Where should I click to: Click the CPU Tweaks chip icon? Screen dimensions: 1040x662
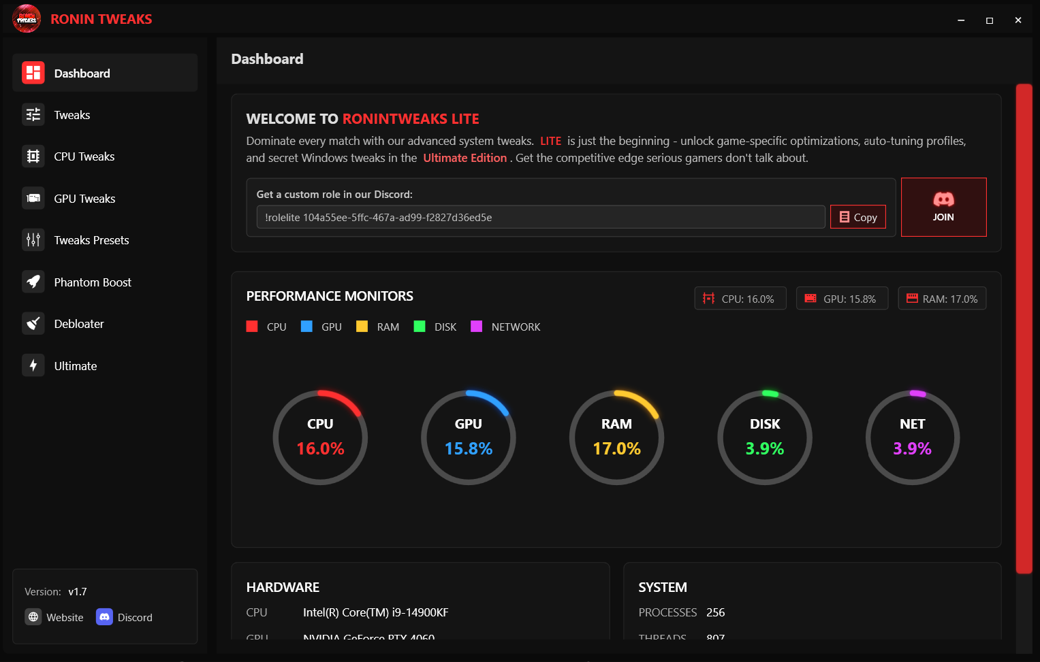pos(33,156)
